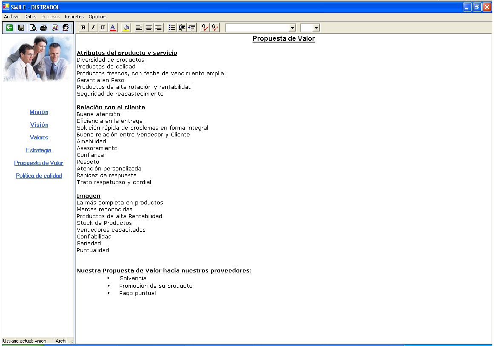
Task: Toggle italic formatting
Action: 93,28
